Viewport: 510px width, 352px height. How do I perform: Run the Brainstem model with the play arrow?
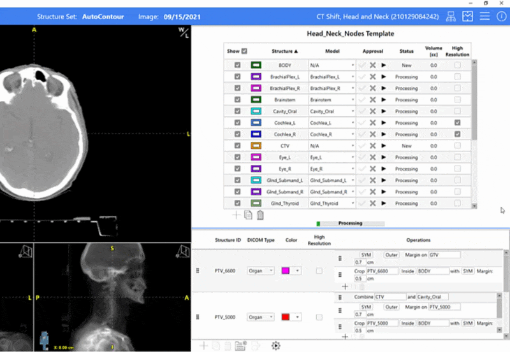point(384,100)
